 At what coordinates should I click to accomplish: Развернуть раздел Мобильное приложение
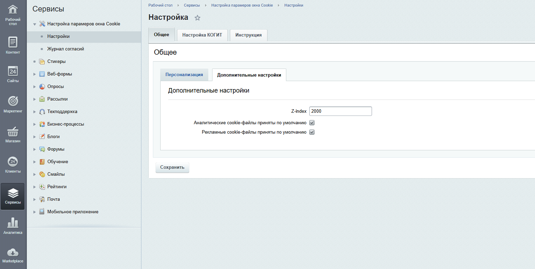pyautogui.click(x=34, y=212)
